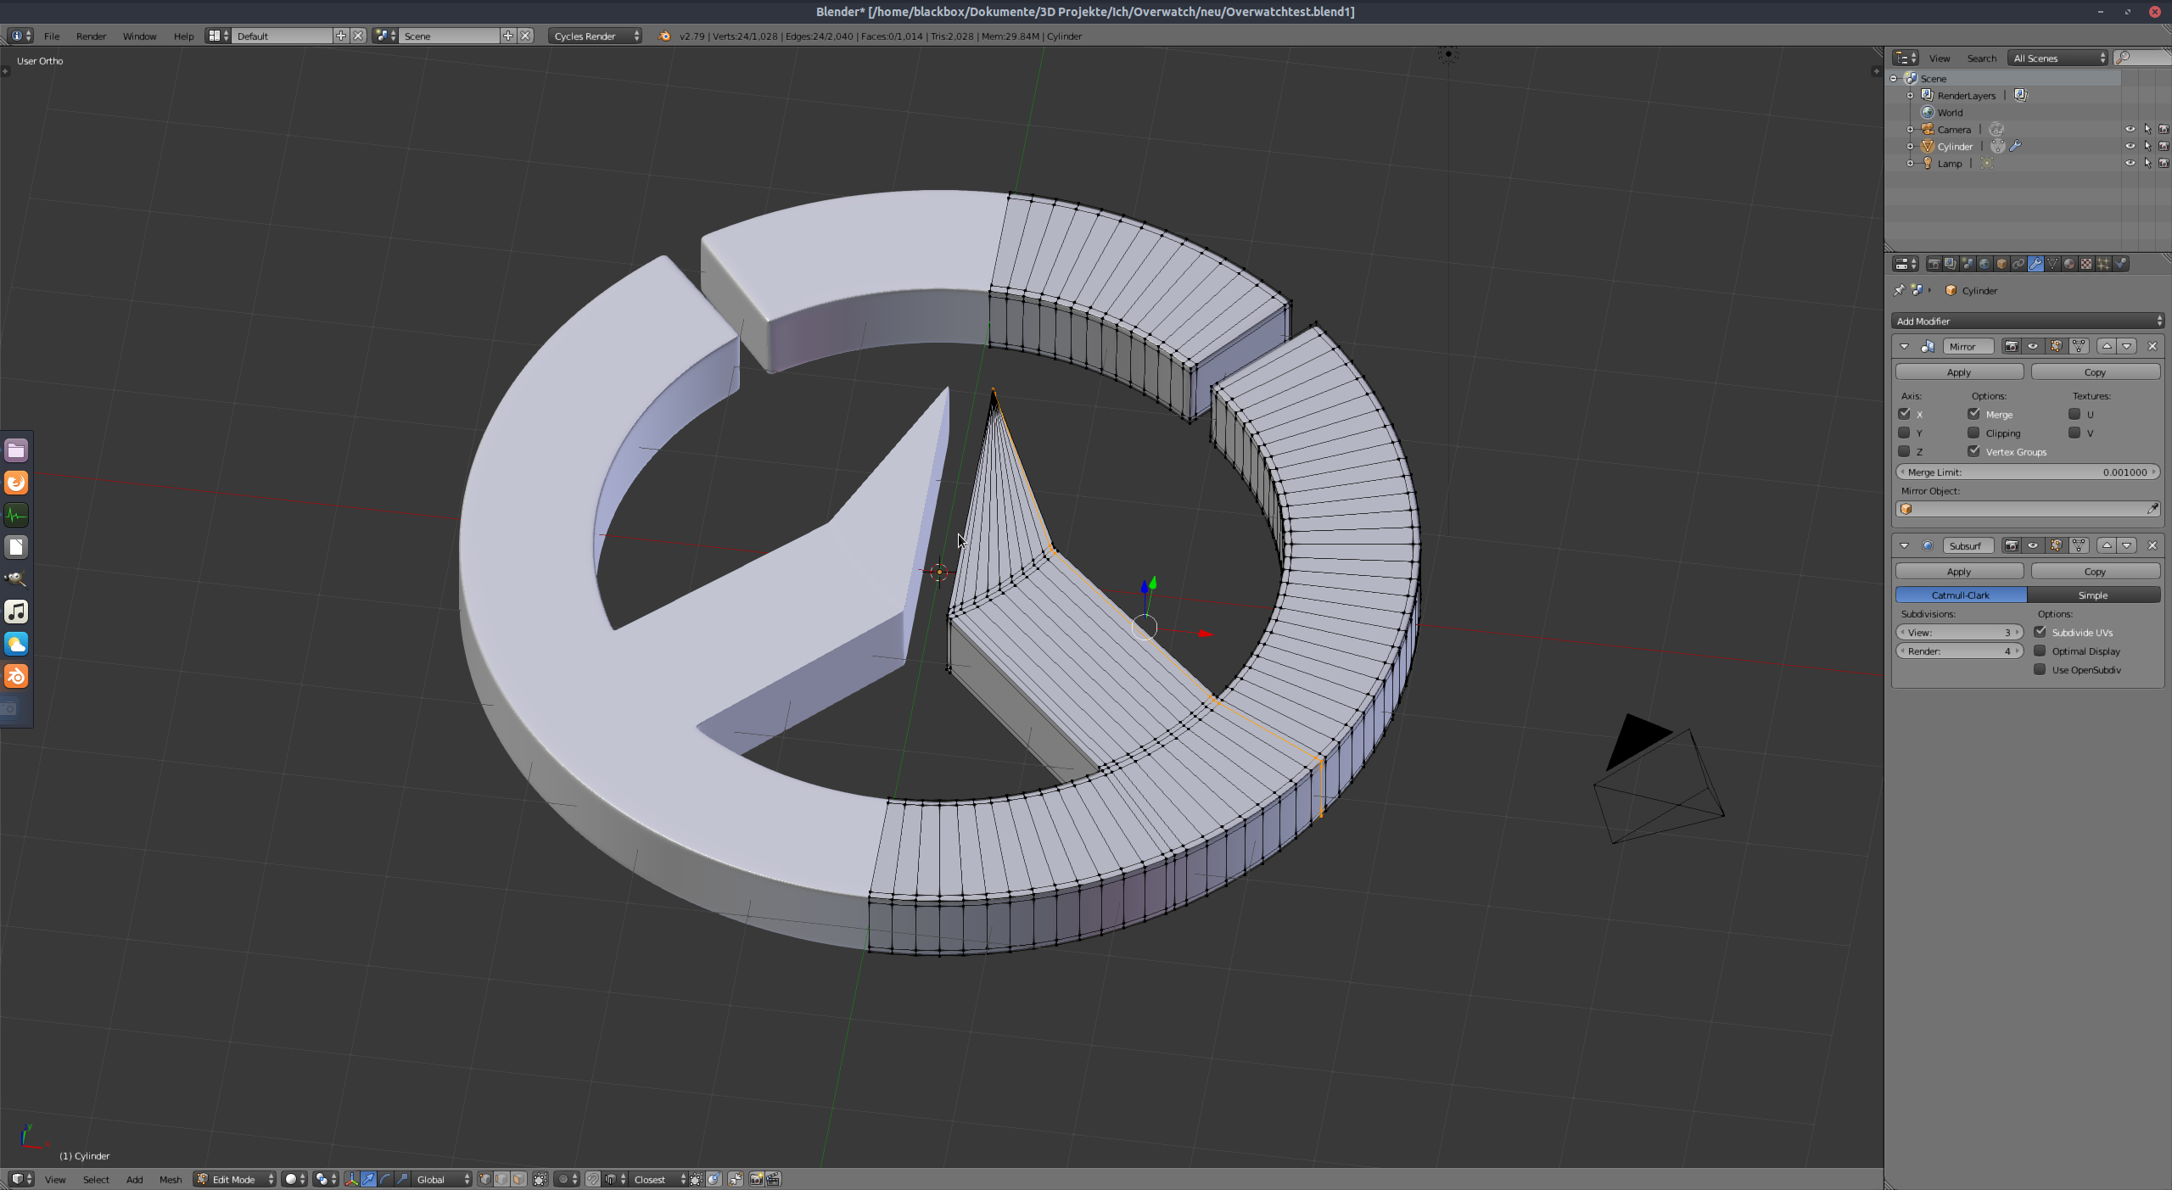2172x1190 pixels.
Task: Select the rotate manipulator arc icon
Action: [x=385, y=1179]
